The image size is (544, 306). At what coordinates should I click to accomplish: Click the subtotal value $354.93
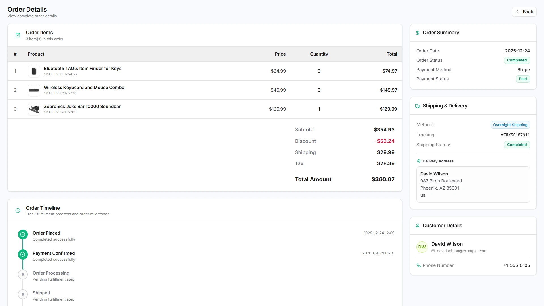[384, 130]
